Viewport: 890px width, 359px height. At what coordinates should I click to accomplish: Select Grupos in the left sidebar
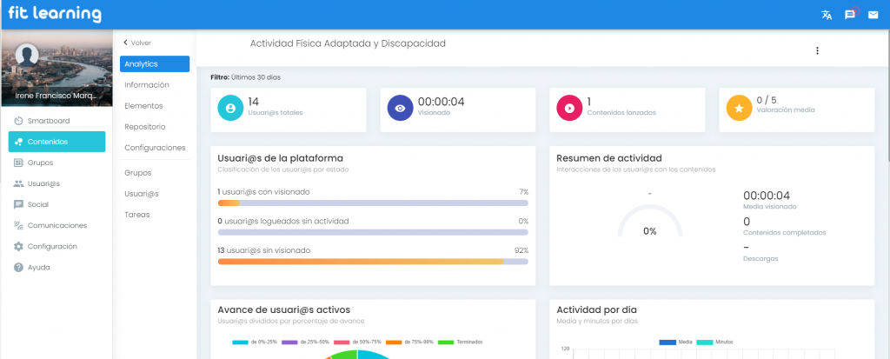pos(40,163)
